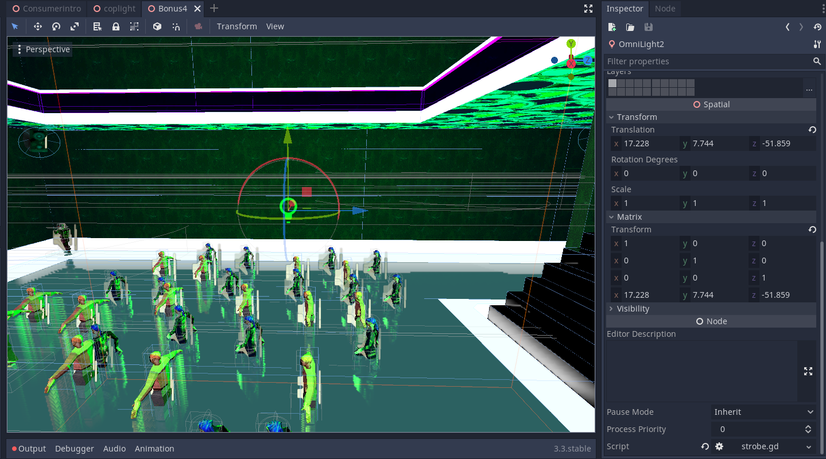Toggle distraction-free mode in the viewport corner
The height and width of the screenshot is (459, 826).
pos(588,9)
